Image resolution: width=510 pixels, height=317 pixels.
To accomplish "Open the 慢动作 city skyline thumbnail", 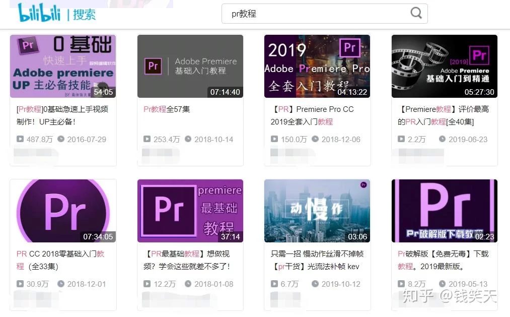I will click(x=317, y=211).
